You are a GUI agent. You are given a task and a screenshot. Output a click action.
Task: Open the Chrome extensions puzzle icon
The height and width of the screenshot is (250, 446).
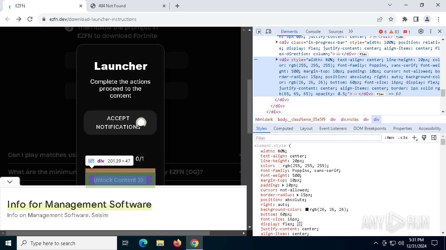tap(405, 19)
